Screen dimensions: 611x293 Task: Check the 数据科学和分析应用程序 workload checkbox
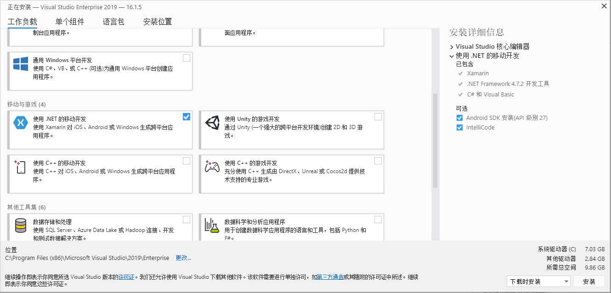tap(378, 220)
